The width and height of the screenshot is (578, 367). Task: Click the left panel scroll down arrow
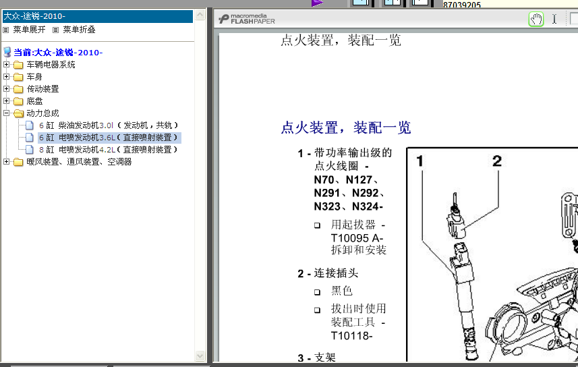click(x=200, y=356)
